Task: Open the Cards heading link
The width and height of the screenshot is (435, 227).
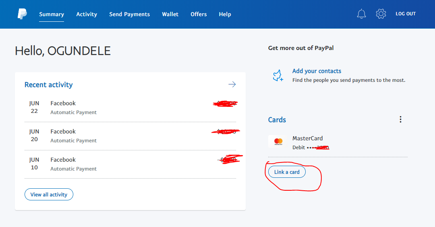Action: (x=277, y=120)
